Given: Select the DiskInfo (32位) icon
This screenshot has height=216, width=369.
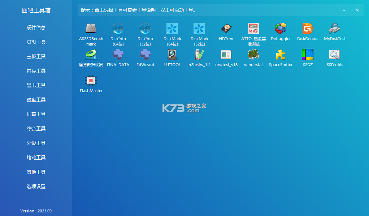Looking at the screenshot, I should tap(145, 29).
